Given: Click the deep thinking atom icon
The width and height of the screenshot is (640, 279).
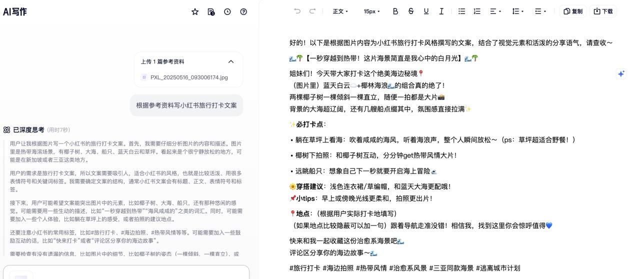Looking at the screenshot, I should (6, 130).
